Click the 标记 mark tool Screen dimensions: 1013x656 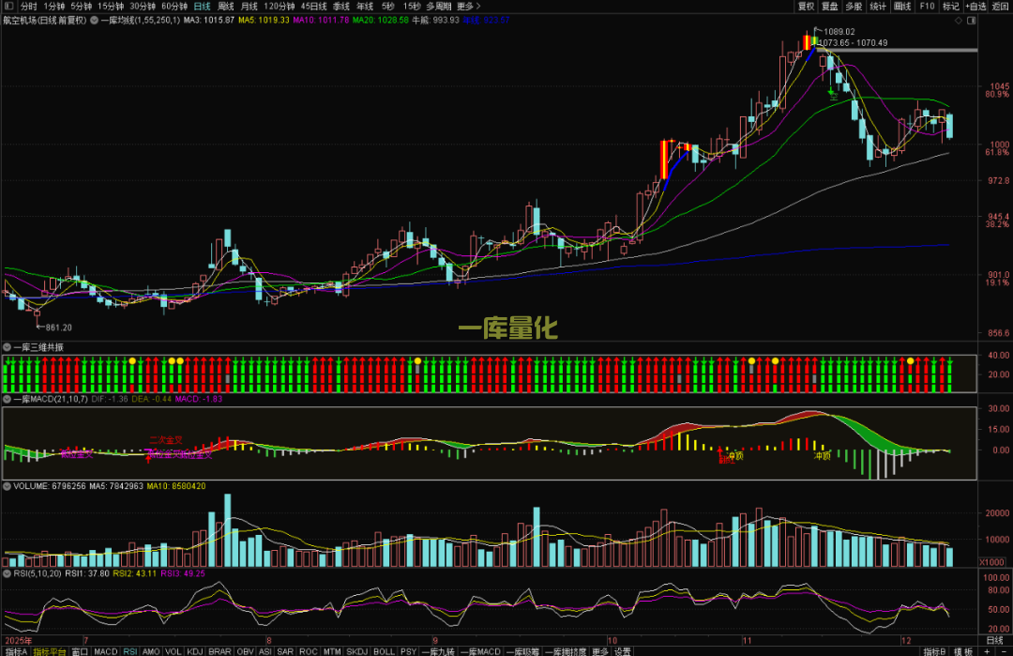[x=950, y=7]
